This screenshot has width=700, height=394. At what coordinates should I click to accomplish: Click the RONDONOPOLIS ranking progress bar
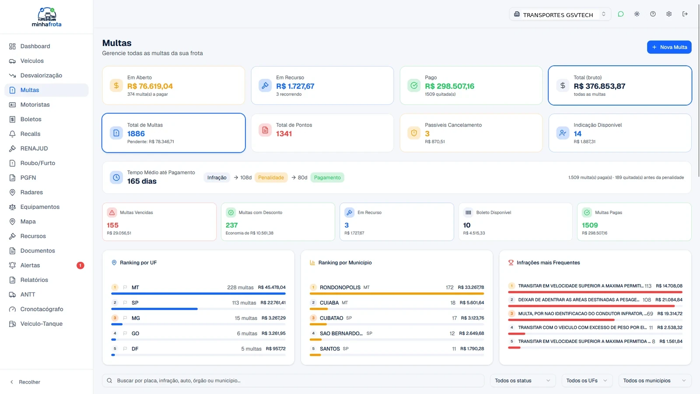[x=397, y=293]
